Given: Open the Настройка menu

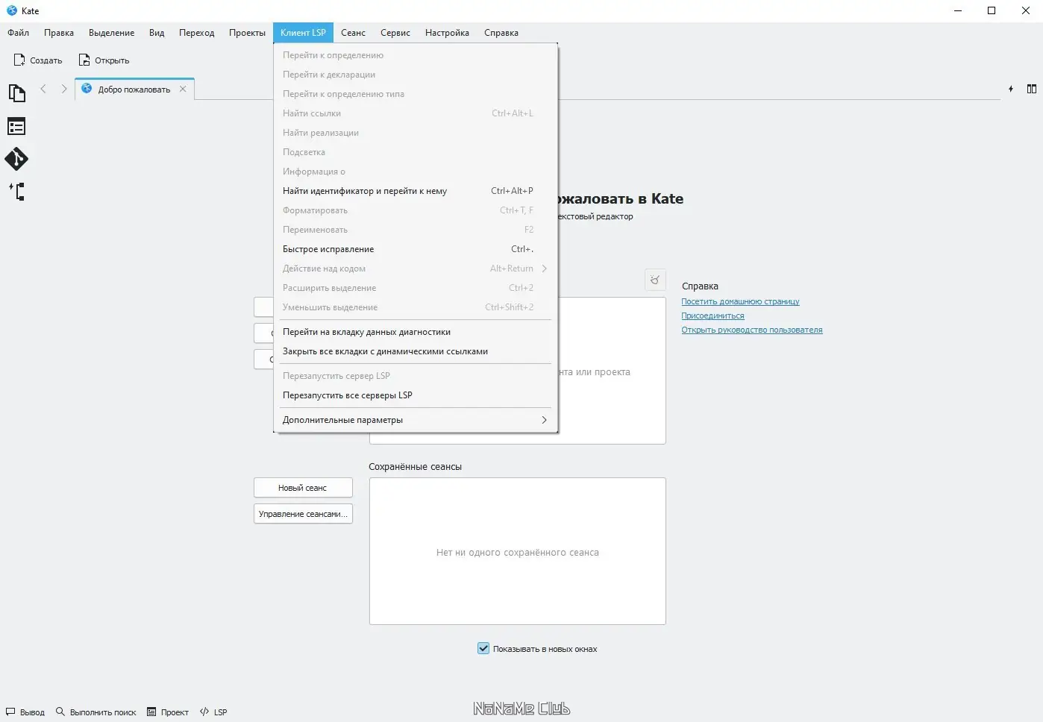Looking at the screenshot, I should [x=448, y=33].
